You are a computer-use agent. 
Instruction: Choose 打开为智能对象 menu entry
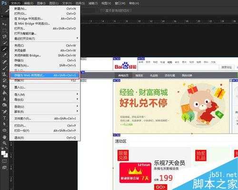click(45, 33)
